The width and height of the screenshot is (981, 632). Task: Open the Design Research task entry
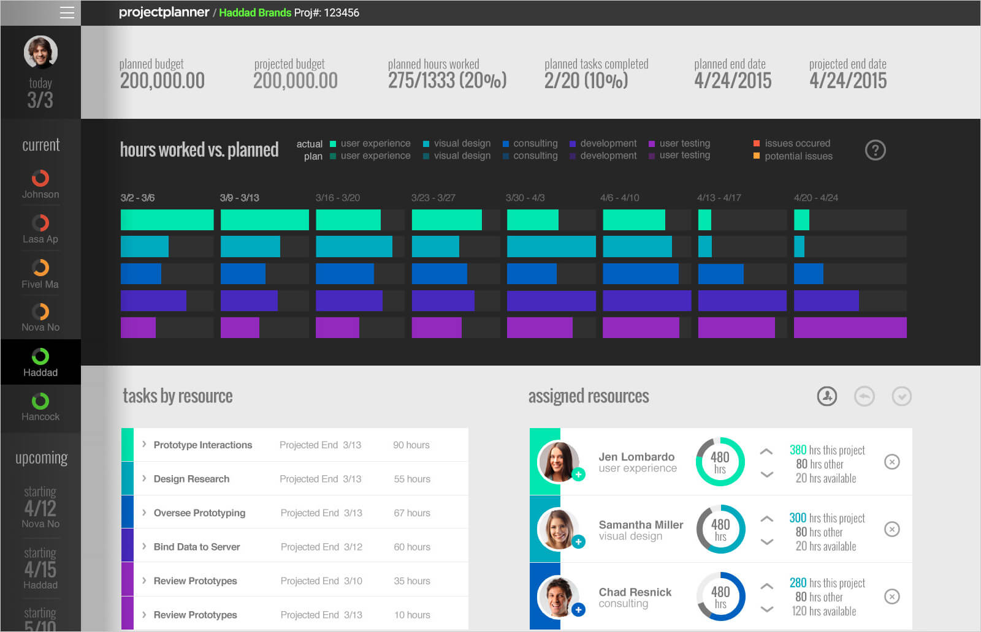coord(191,478)
